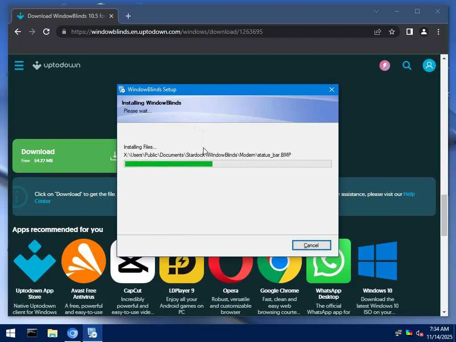Click the Opera title text
Viewport: 456px width, 342px height.
(231, 290)
